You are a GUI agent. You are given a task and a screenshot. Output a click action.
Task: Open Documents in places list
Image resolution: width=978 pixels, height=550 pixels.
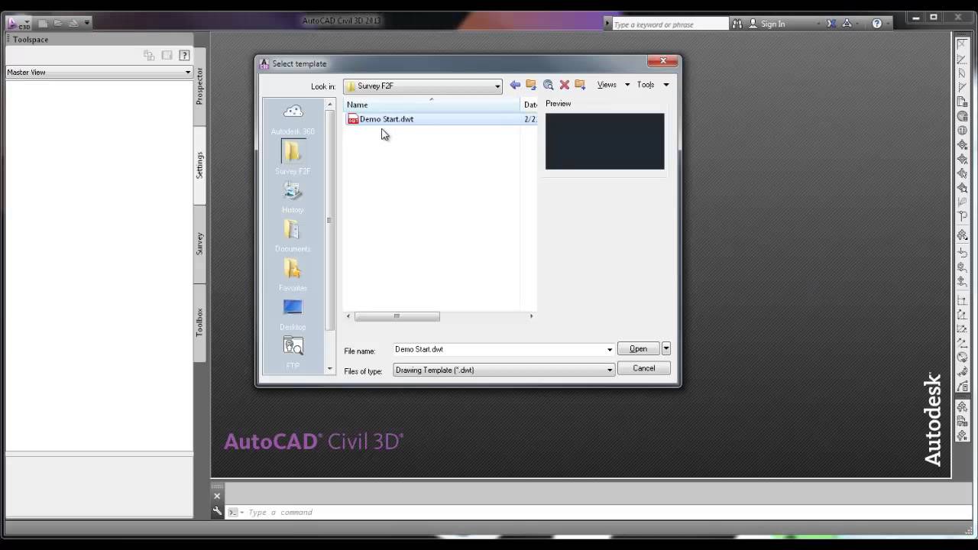coord(293,236)
